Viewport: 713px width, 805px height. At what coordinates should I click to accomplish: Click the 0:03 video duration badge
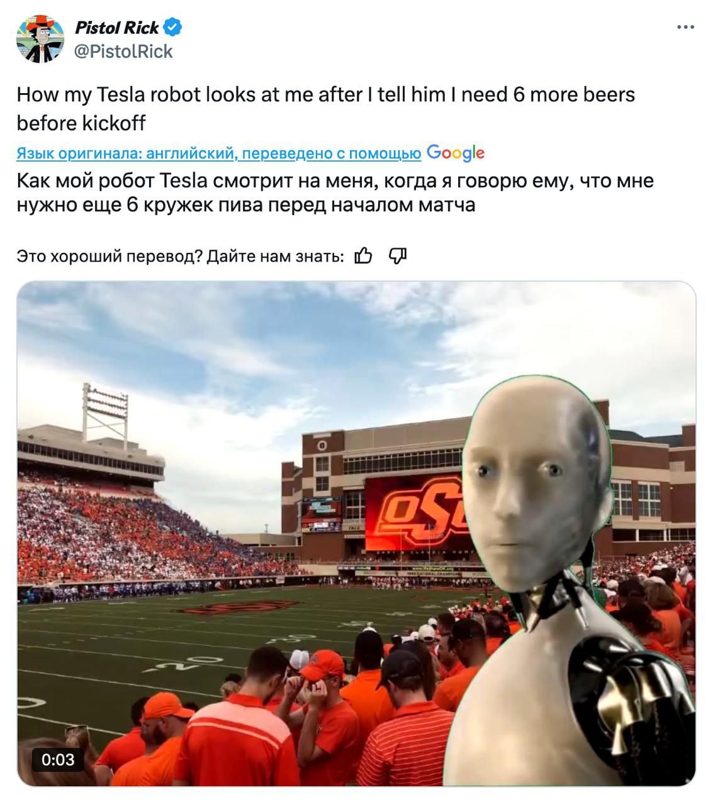coord(58,760)
